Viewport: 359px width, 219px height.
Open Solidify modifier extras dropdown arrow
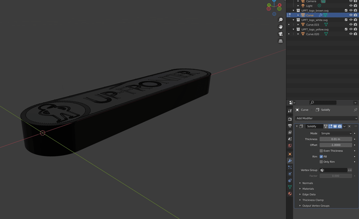tap(345, 126)
